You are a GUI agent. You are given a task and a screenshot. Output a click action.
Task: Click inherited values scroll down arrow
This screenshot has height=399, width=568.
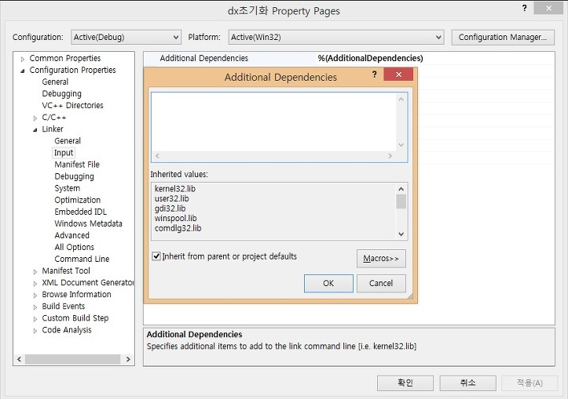[x=401, y=234]
